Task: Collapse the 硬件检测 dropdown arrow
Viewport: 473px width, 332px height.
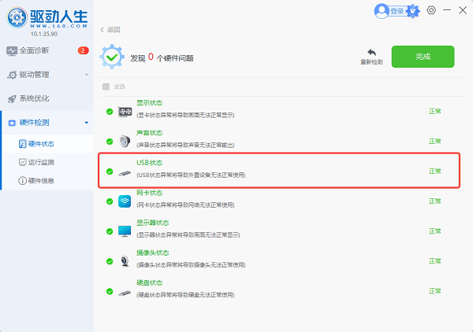Action: (x=87, y=123)
